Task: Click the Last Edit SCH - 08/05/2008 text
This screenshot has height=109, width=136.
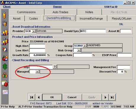Action: (72, 103)
